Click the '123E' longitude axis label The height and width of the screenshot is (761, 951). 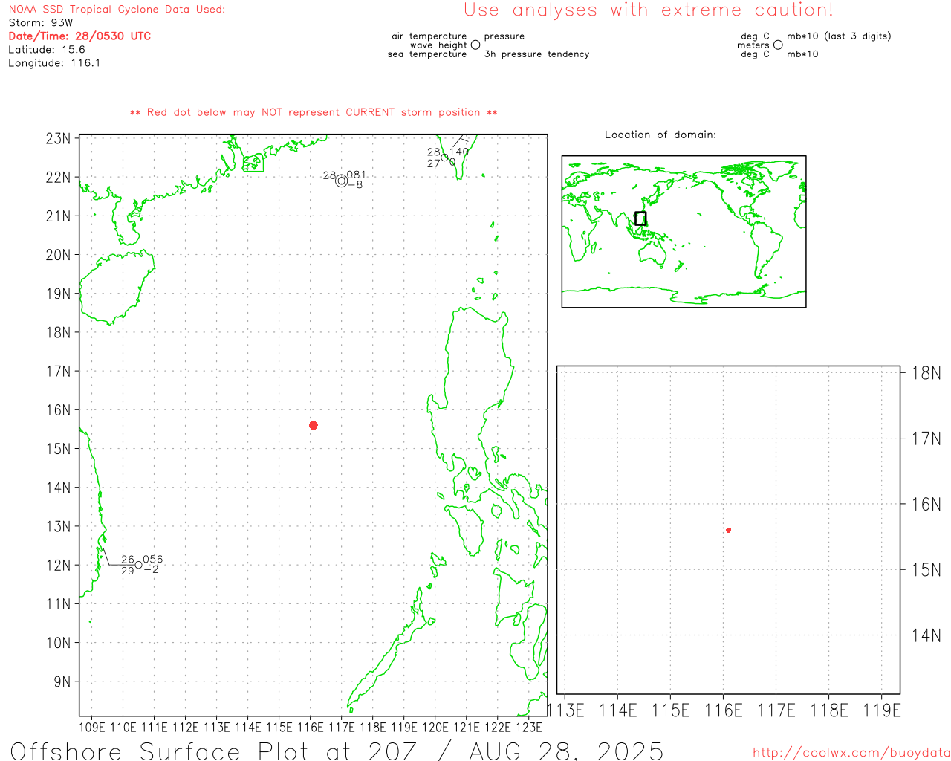(x=529, y=727)
